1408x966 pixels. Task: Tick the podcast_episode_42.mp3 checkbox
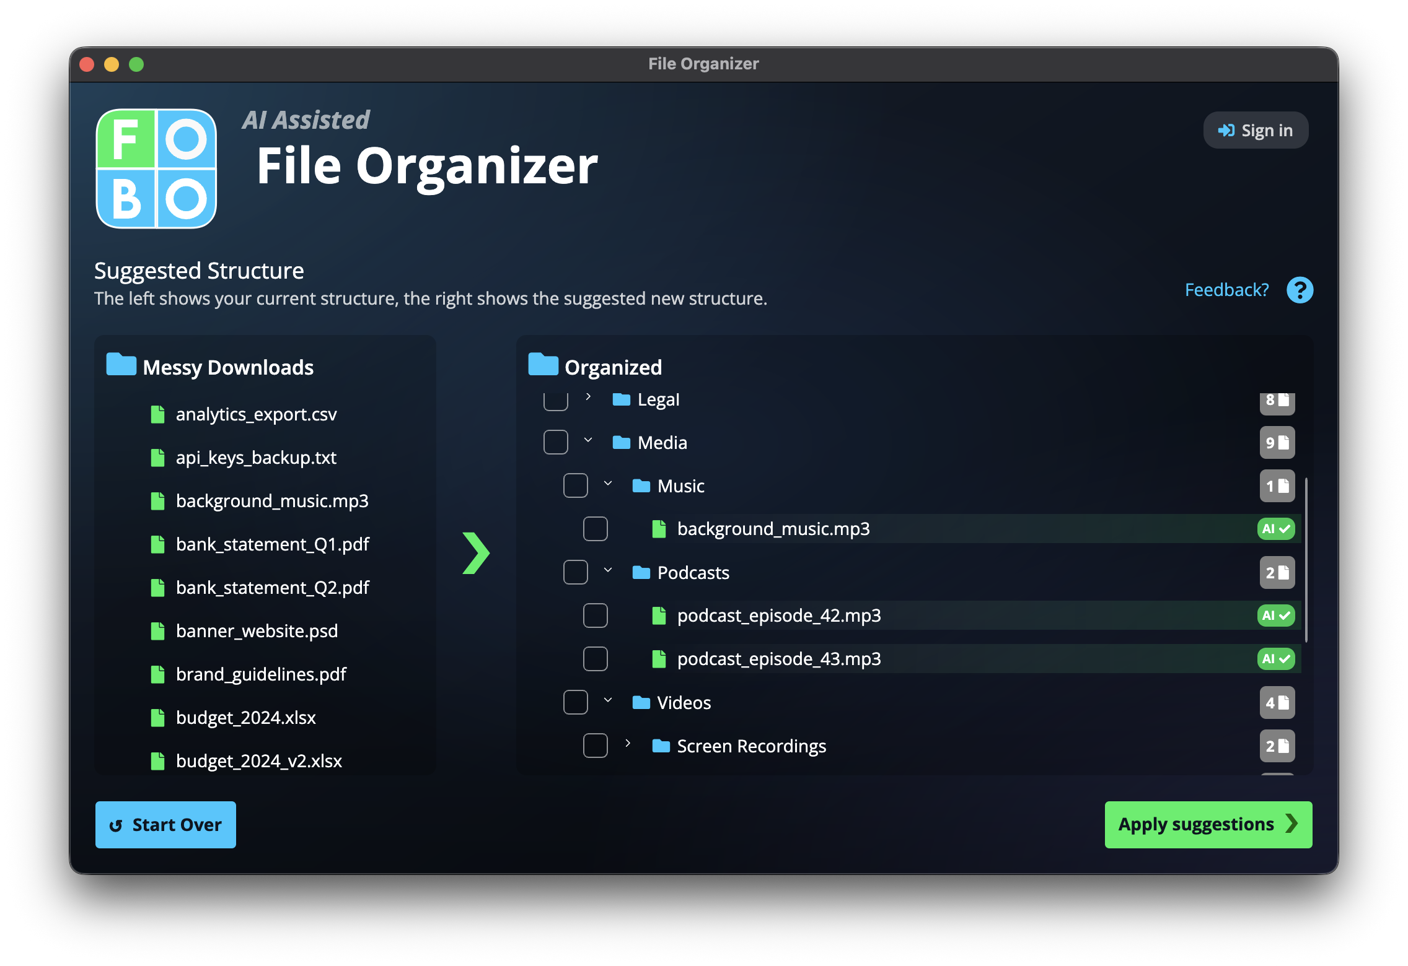tap(595, 616)
